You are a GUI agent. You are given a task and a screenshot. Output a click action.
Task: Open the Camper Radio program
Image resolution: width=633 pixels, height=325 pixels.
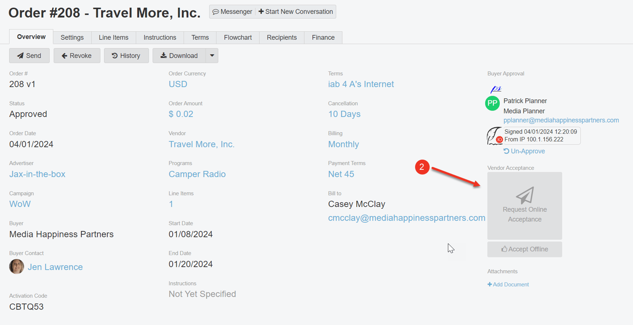tap(197, 174)
